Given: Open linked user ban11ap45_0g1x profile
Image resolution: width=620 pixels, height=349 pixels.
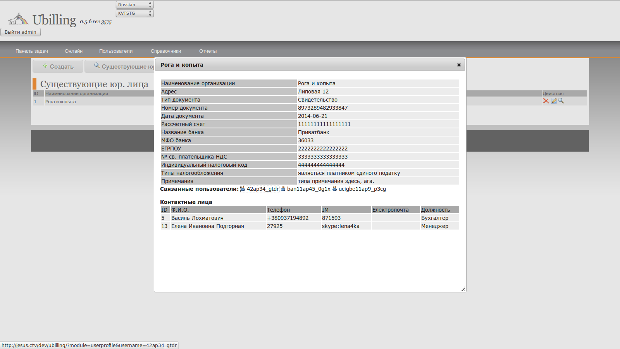Looking at the screenshot, I should [308, 189].
